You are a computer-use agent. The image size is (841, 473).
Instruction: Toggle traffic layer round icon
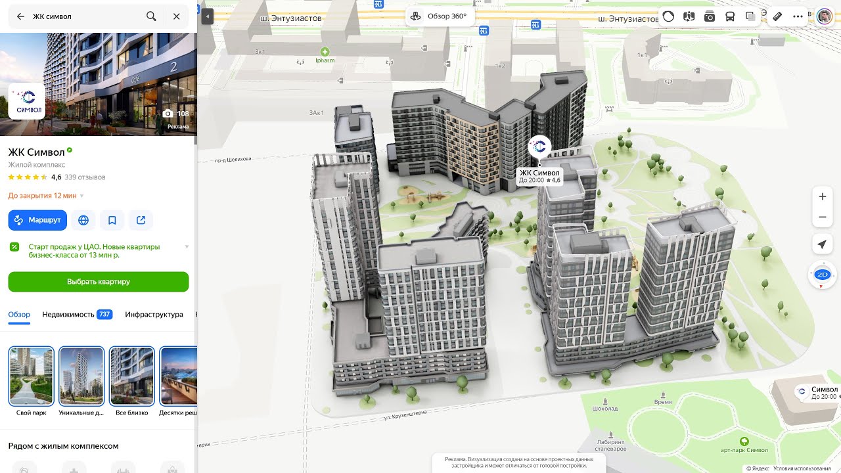[668, 17]
